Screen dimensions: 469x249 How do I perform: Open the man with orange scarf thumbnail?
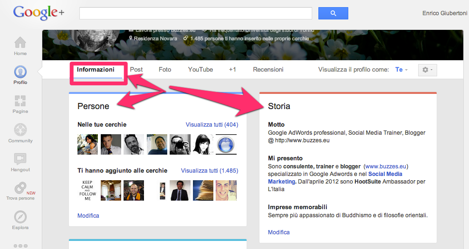(134, 190)
